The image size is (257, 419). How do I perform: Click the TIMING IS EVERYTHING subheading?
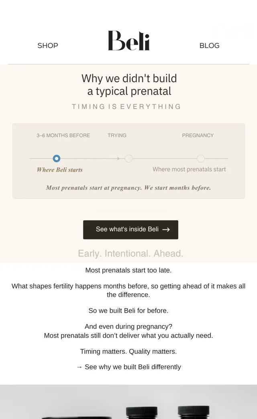tap(126, 107)
